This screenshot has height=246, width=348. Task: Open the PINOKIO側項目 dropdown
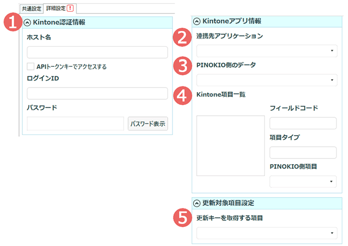303,182
